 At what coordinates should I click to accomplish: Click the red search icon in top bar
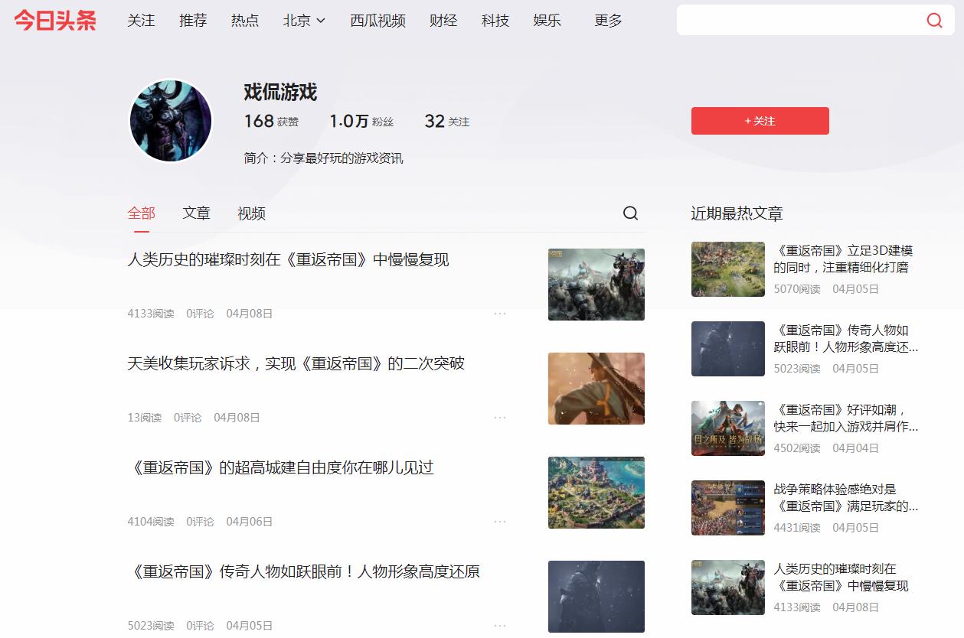pyautogui.click(x=934, y=20)
